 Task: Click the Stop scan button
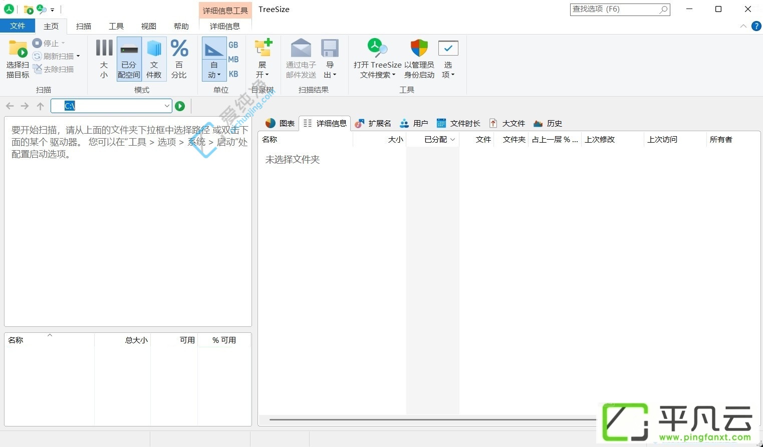49,44
